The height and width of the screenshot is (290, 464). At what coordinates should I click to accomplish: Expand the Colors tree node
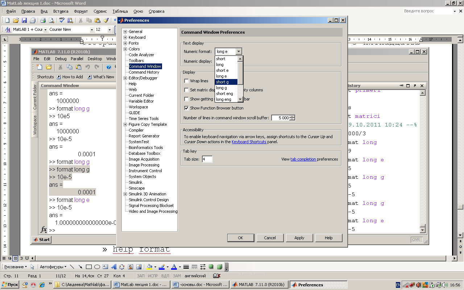(125, 49)
